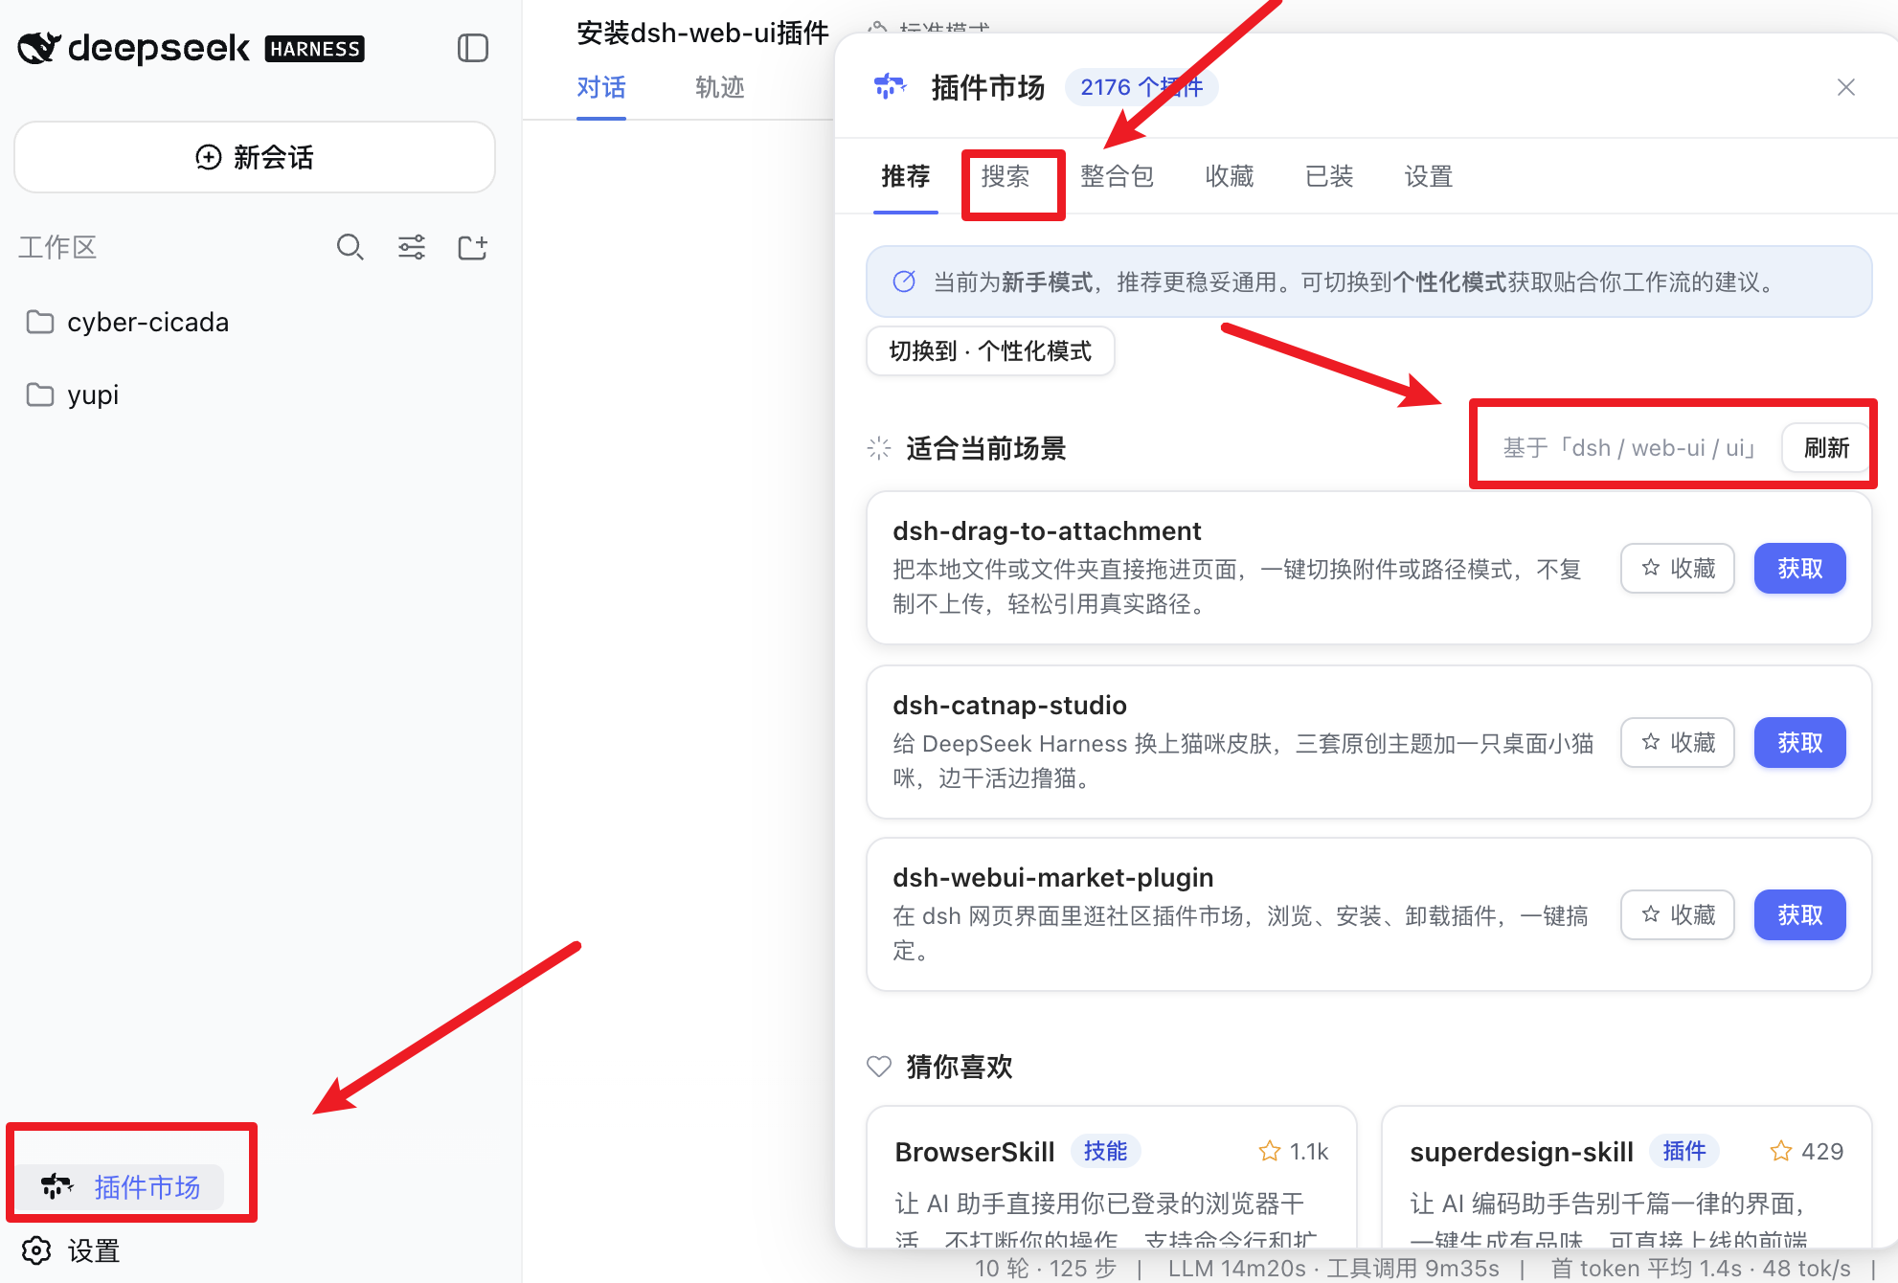Click the star rating 1.1k on BrowserSkill
This screenshot has width=1898, height=1283.
coord(1294,1151)
